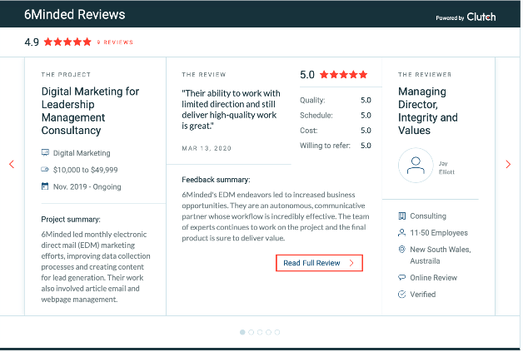Go to the previous review with left arrow
The width and height of the screenshot is (523, 352).
click(12, 164)
